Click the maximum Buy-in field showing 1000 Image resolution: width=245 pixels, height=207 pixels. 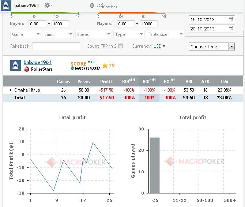[x=60, y=24]
